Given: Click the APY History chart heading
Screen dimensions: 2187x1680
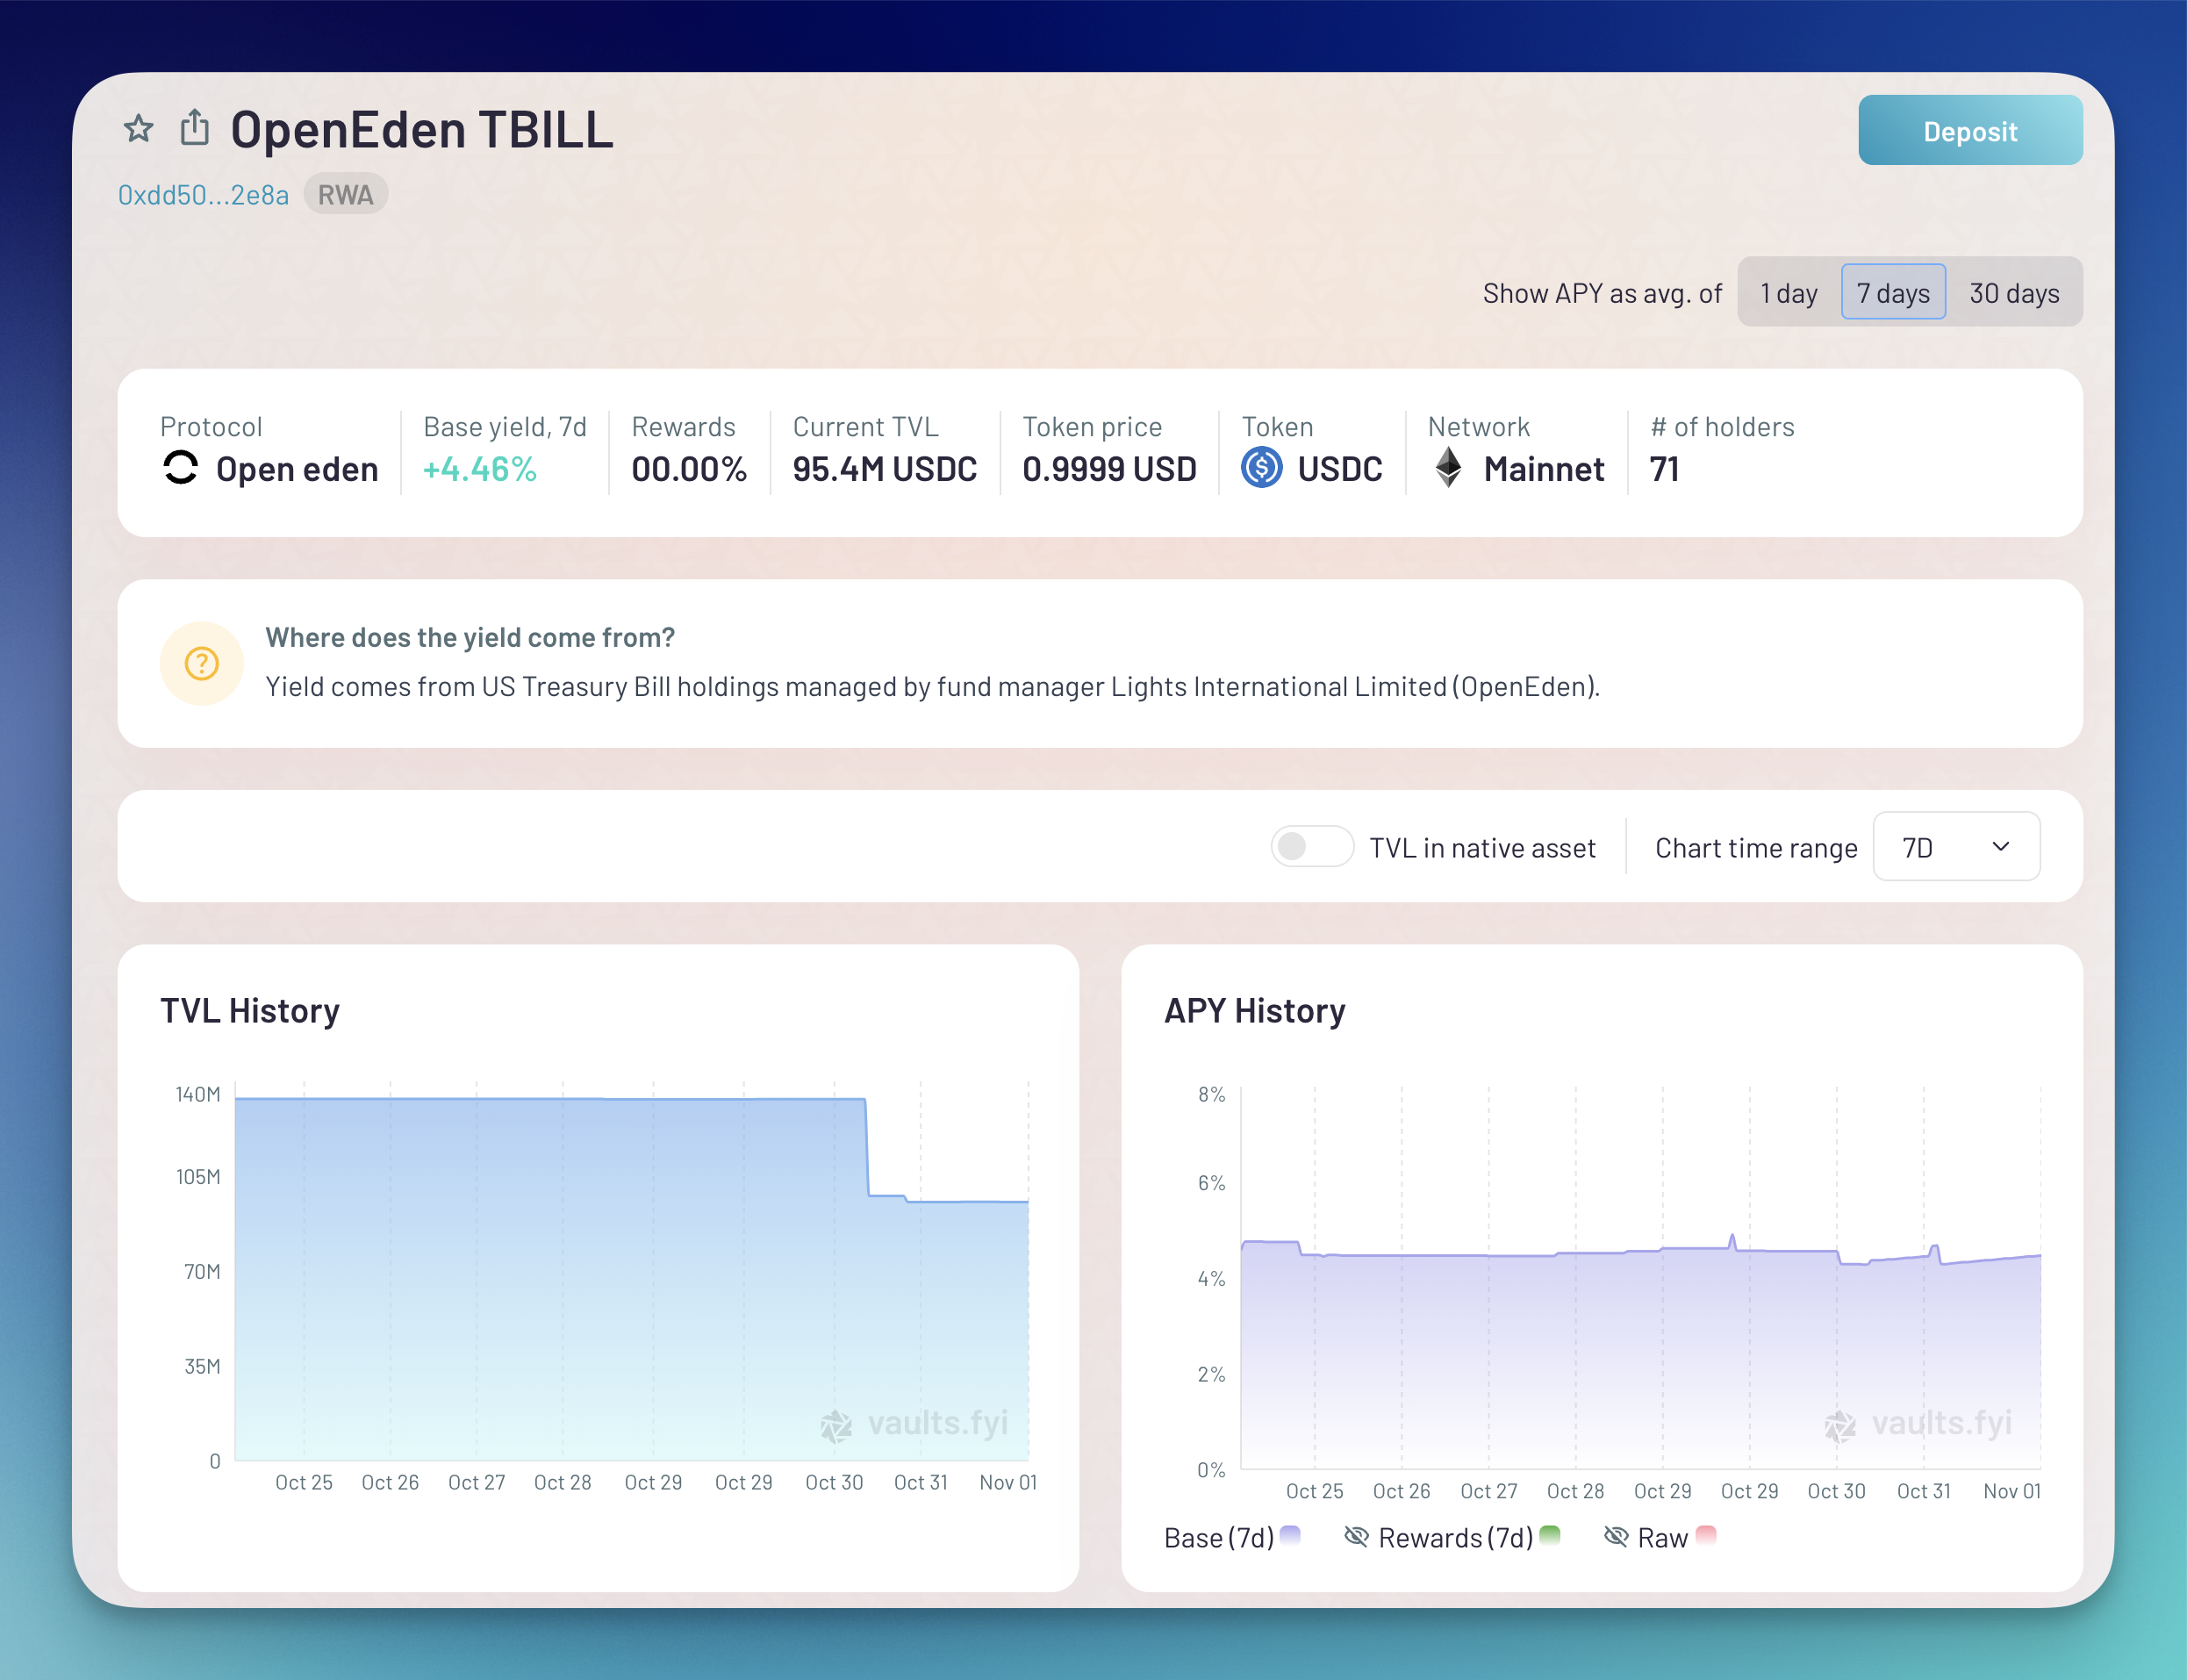Looking at the screenshot, I should pos(1255,1011).
